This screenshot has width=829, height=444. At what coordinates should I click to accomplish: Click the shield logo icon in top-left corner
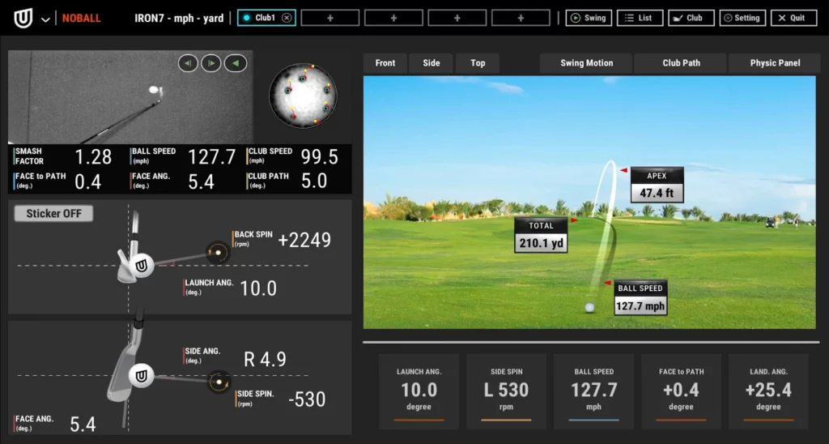pyautogui.click(x=23, y=18)
